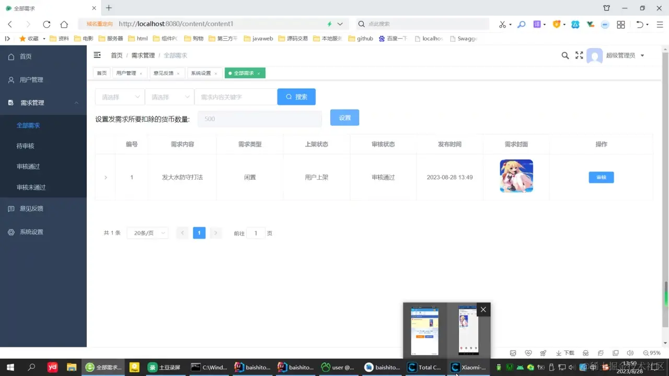This screenshot has width=669, height=376.
Task: Select page 1 in the pagination
Action: (199, 233)
